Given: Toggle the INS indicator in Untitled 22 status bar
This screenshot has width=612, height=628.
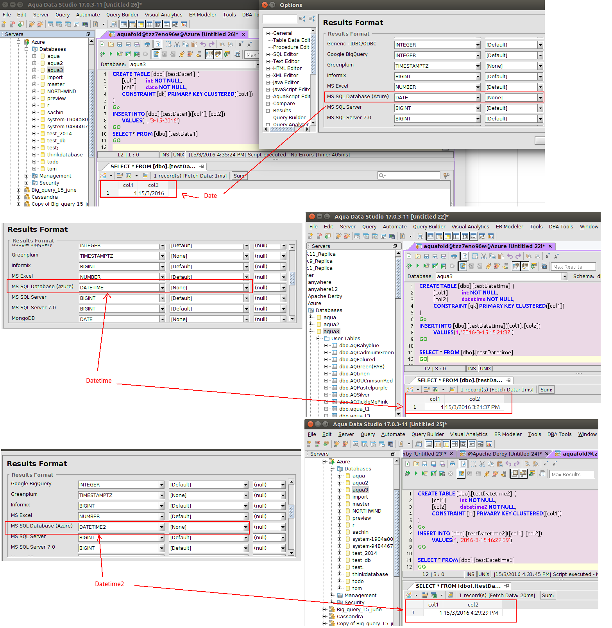Looking at the screenshot, I should tap(472, 369).
